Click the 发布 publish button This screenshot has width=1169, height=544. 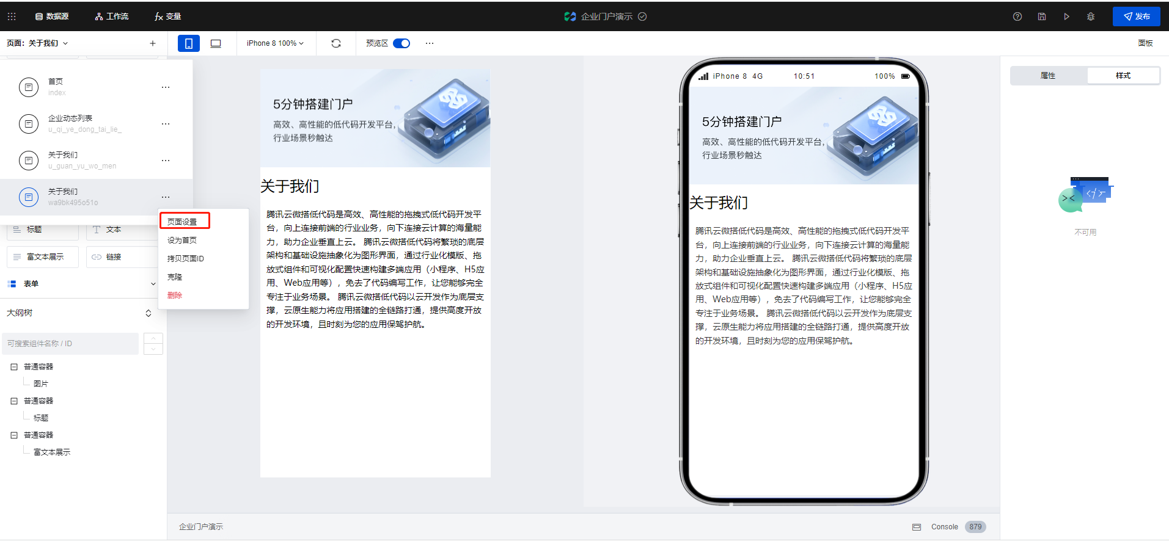[x=1136, y=16]
